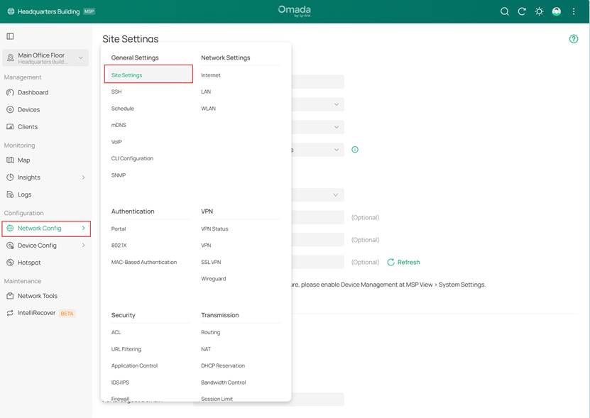Click the green help question mark icon
The image size is (590, 418).
pyautogui.click(x=574, y=39)
